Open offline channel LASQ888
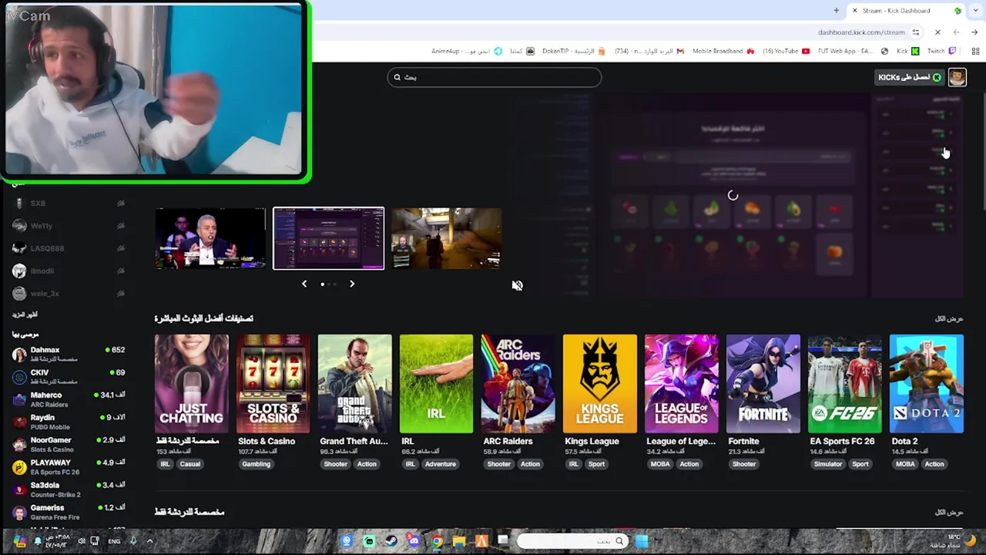The image size is (986, 555). (x=68, y=248)
